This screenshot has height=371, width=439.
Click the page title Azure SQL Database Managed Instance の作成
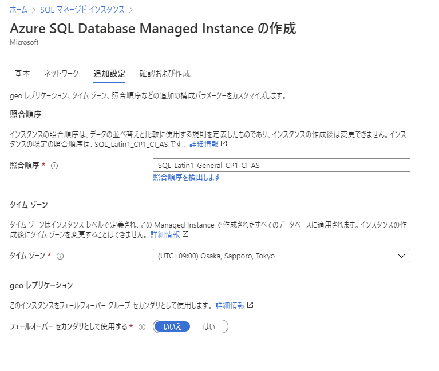point(153,29)
